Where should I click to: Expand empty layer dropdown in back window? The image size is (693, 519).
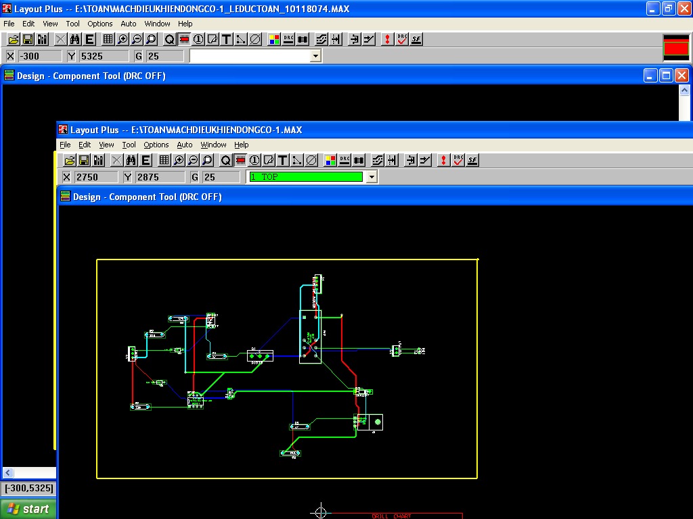tap(315, 56)
